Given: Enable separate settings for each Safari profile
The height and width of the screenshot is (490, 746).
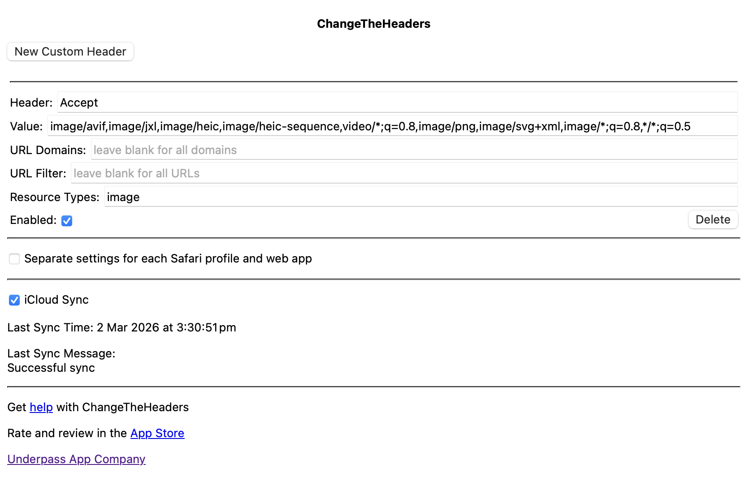Looking at the screenshot, I should (14, 259).
